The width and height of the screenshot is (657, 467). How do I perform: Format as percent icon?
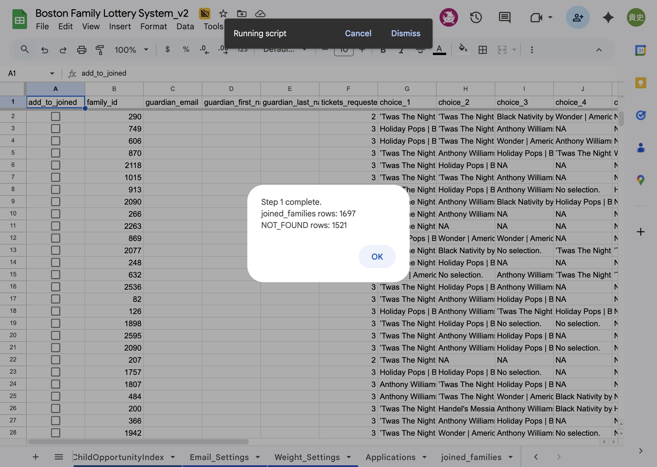186,50
